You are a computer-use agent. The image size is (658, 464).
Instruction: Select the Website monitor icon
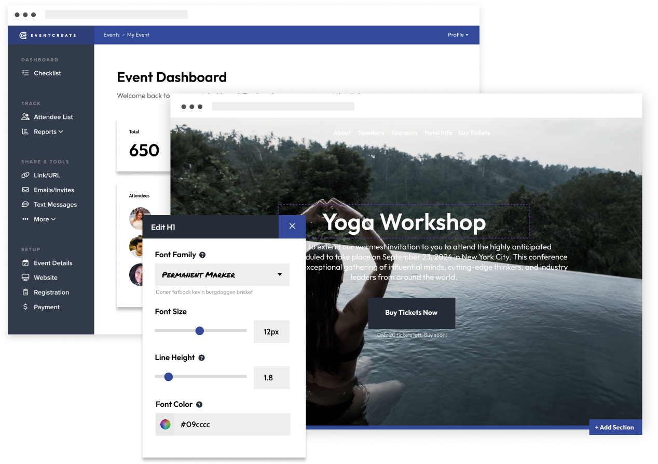tap(25, 277)
